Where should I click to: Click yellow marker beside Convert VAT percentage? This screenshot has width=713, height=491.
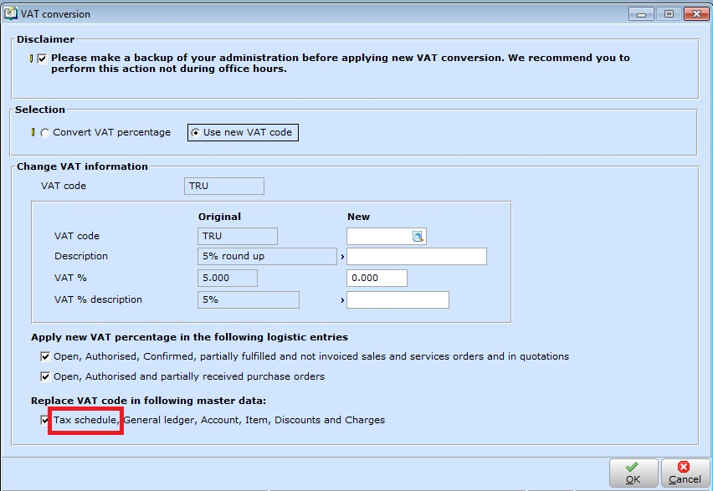pos(32,133)
